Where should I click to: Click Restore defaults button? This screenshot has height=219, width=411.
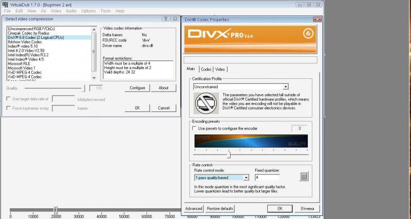220,209
